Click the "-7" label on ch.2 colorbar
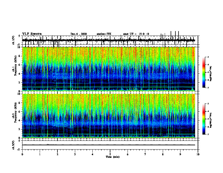Image resolution: width=223 pixels, height=173 pixels. pyautogui.click(x=208, y=135)
